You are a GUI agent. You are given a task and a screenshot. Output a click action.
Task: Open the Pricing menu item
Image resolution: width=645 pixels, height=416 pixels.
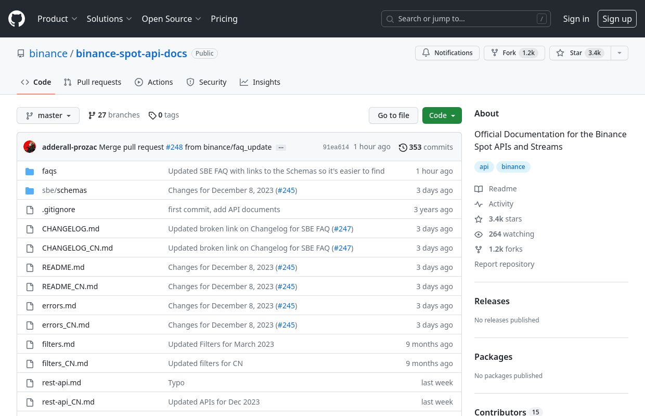[224, 19]
